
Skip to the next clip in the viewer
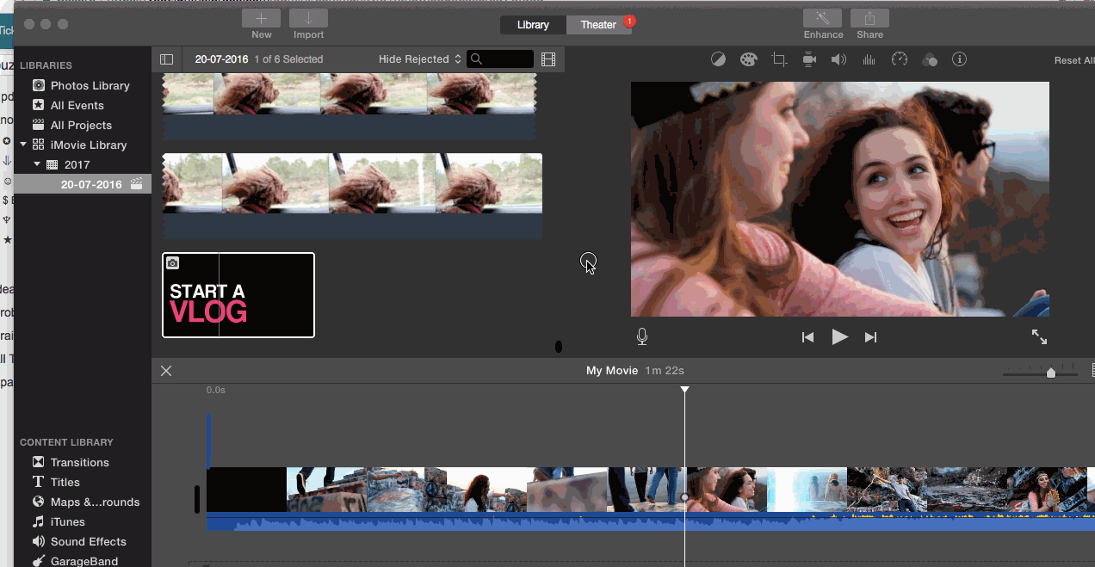(x=870, y=337)
